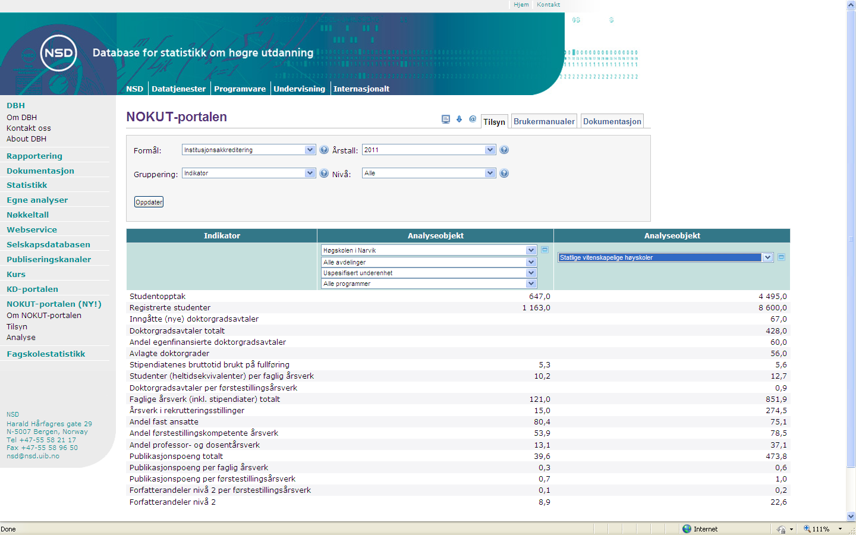
Task: Click the Hjem link at top
Action: 521,5
